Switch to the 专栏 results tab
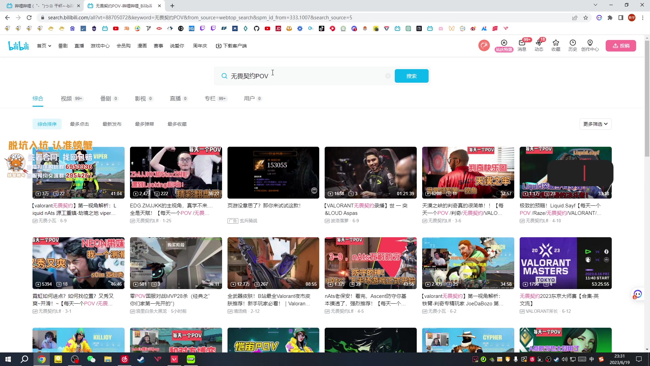The image size is (650, 366). coord(210,99)
